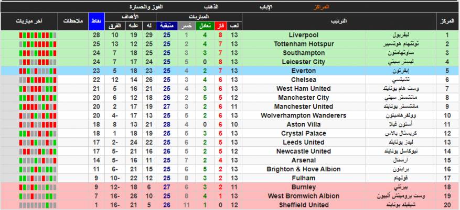Sort by the blue نقاط column header

97,21
